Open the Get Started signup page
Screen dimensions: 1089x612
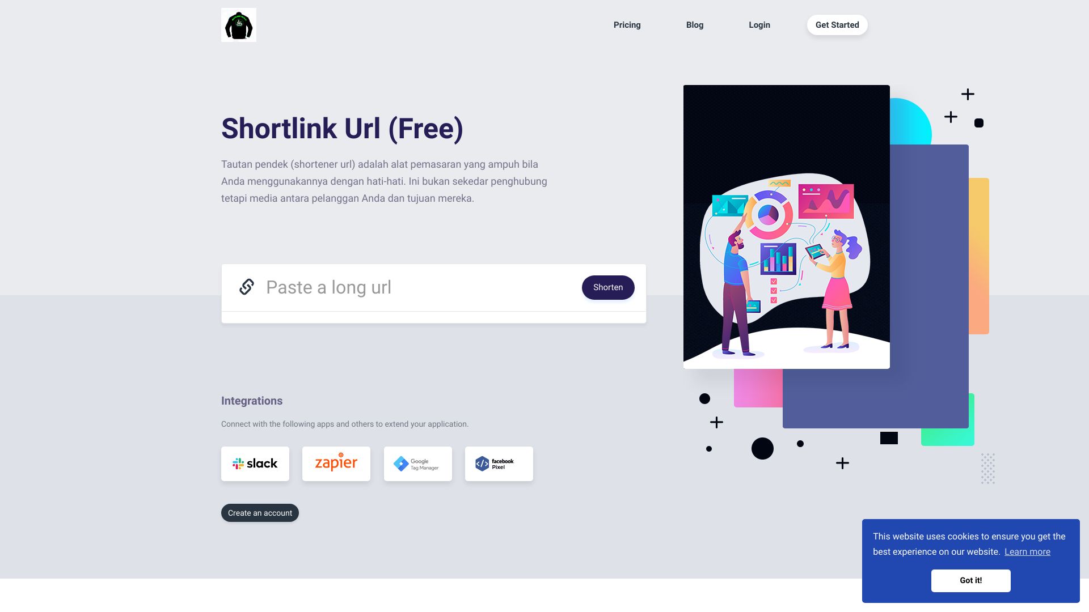coord(837,25)
